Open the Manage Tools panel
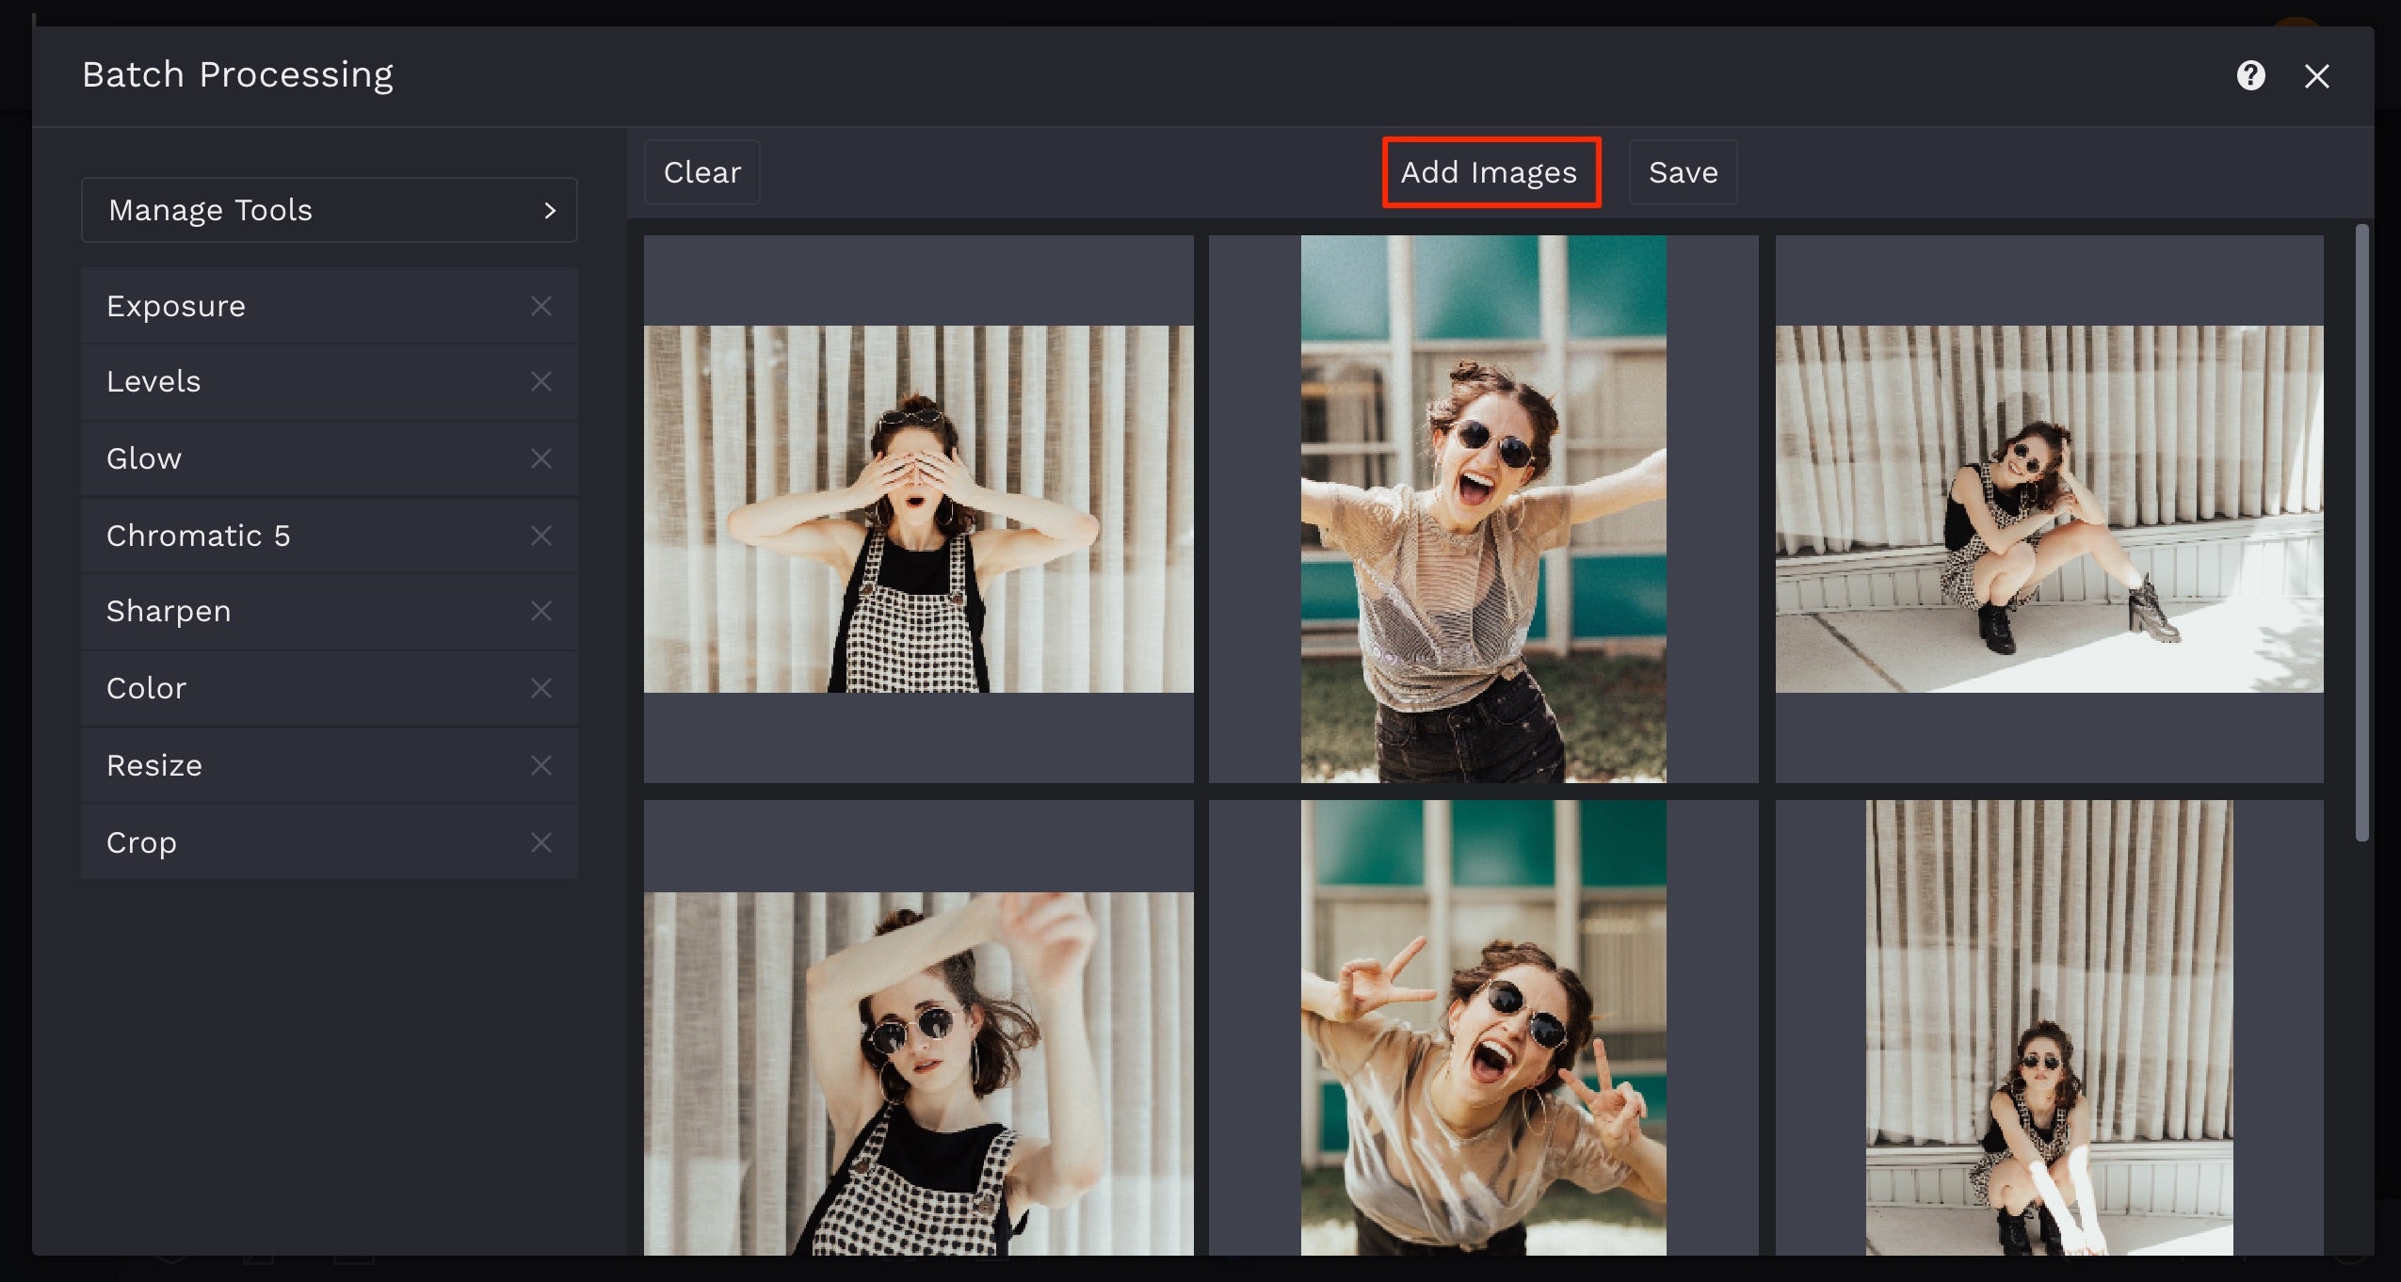This screenshot has width=2401, height=1282. pos(282,210)
